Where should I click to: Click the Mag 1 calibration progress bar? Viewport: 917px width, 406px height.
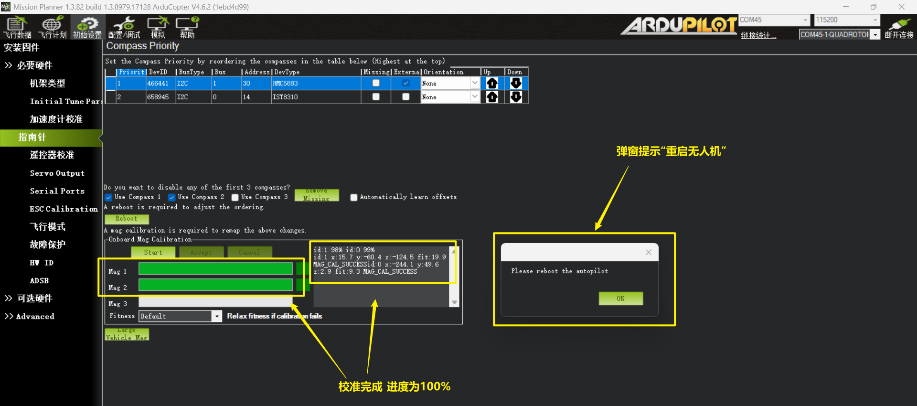click(215, 269)
